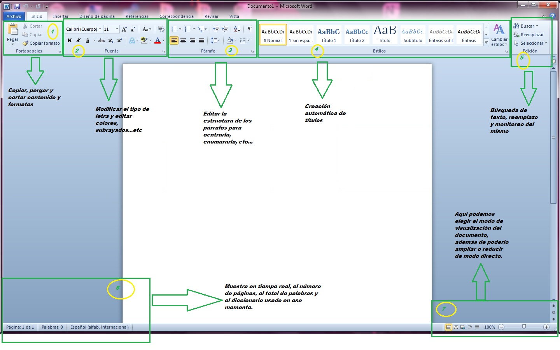Toggle underline S formatting
This screenshot has height=350, width=560.
click(x=87, y=40)
